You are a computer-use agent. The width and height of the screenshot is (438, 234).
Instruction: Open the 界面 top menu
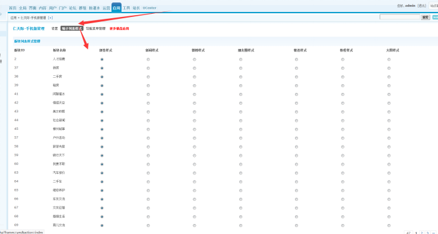click(33, 8)
